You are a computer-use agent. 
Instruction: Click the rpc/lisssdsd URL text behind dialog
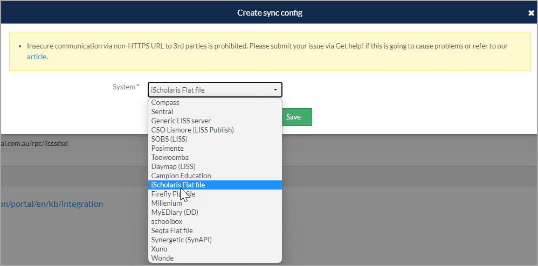click(x=34, y=144)
